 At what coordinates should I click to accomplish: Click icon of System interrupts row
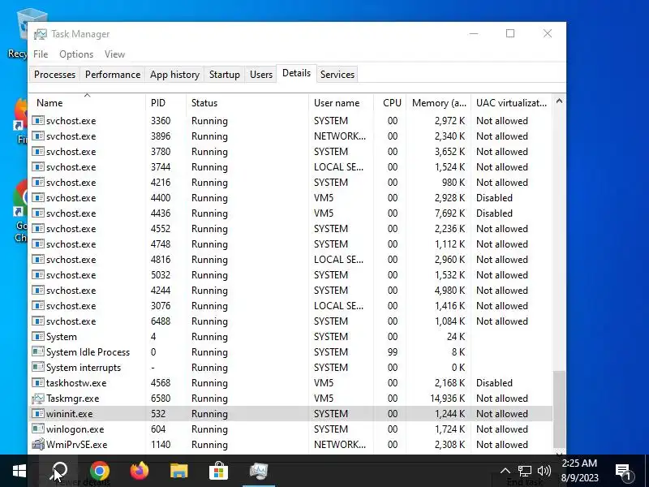[37, 368]
